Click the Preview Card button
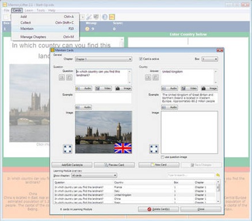 114,165
